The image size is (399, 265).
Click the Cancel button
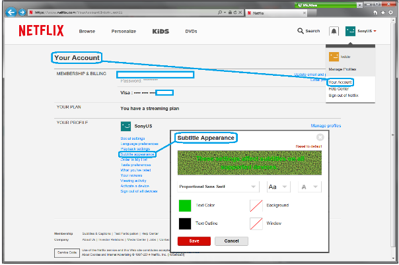point(231,241)
